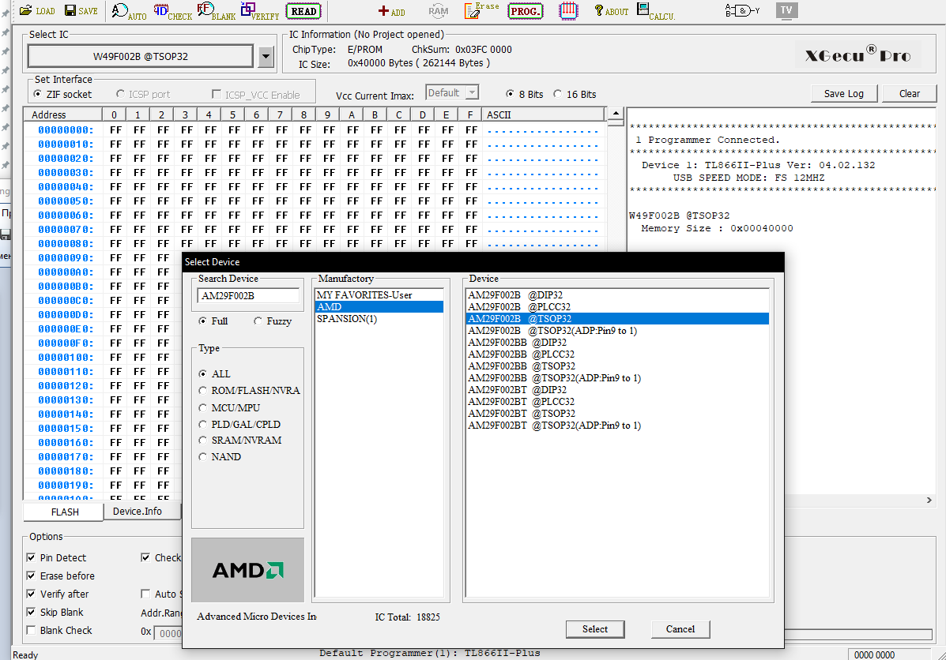Click the log panel scroll-right arrow

pos(929,500)
